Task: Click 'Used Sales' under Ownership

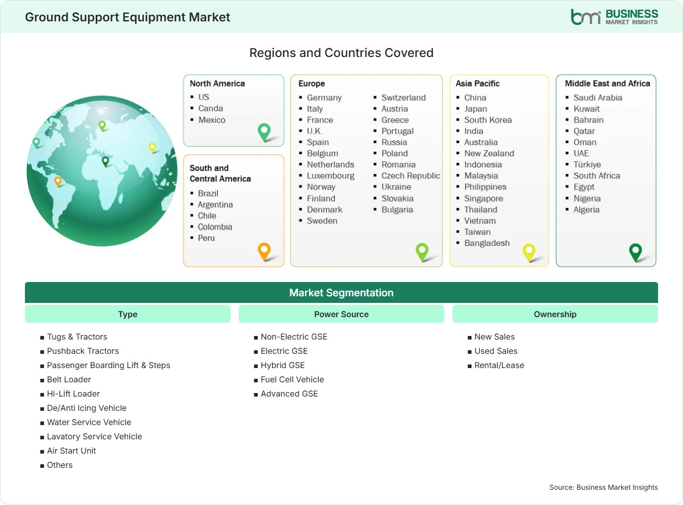Action: pyautogui.click(x=496, y=351)
